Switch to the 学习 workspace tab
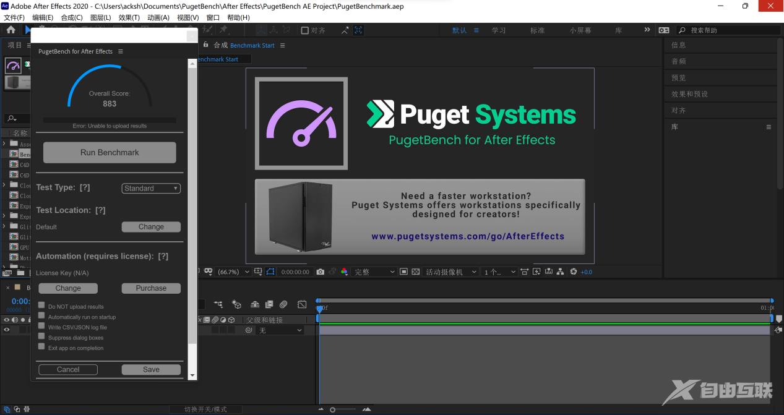This screenshot has height=415, width=784. pyautogui.click(x=499, y=30)
